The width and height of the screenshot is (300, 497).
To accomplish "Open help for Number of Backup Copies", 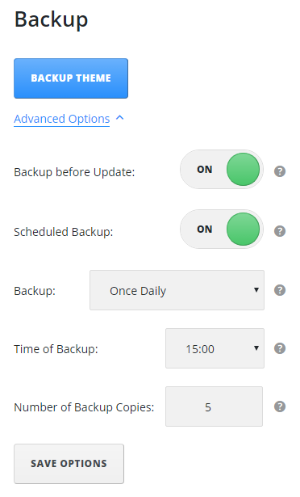I will [x=280, y=406].
